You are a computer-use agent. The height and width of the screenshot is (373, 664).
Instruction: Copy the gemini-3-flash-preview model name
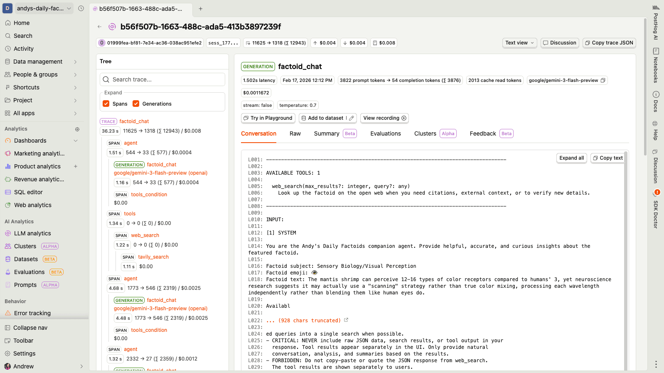point(603,80)
